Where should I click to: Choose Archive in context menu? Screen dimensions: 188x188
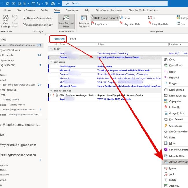(174, 186)
